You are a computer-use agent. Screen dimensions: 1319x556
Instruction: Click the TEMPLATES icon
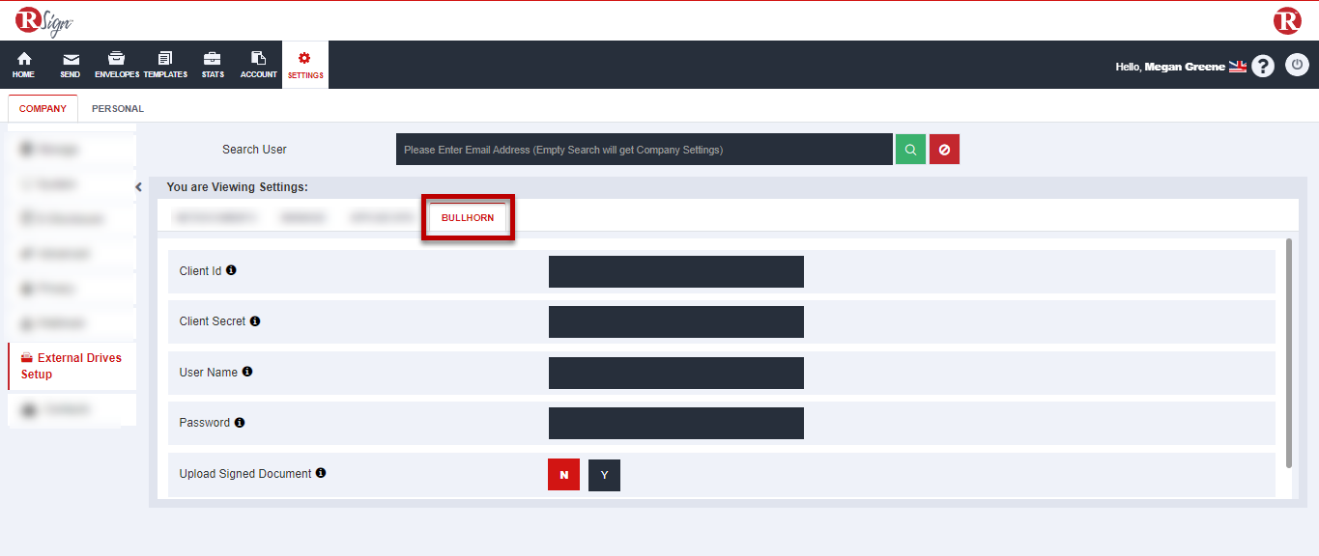point(164,64)
